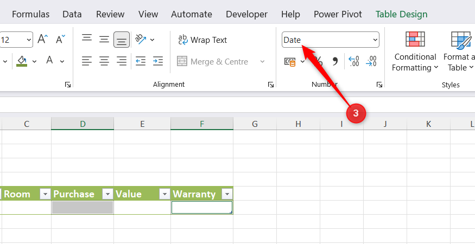Select the grey cell under Purchase
The image size is (475, 244).
pos(83,207)
